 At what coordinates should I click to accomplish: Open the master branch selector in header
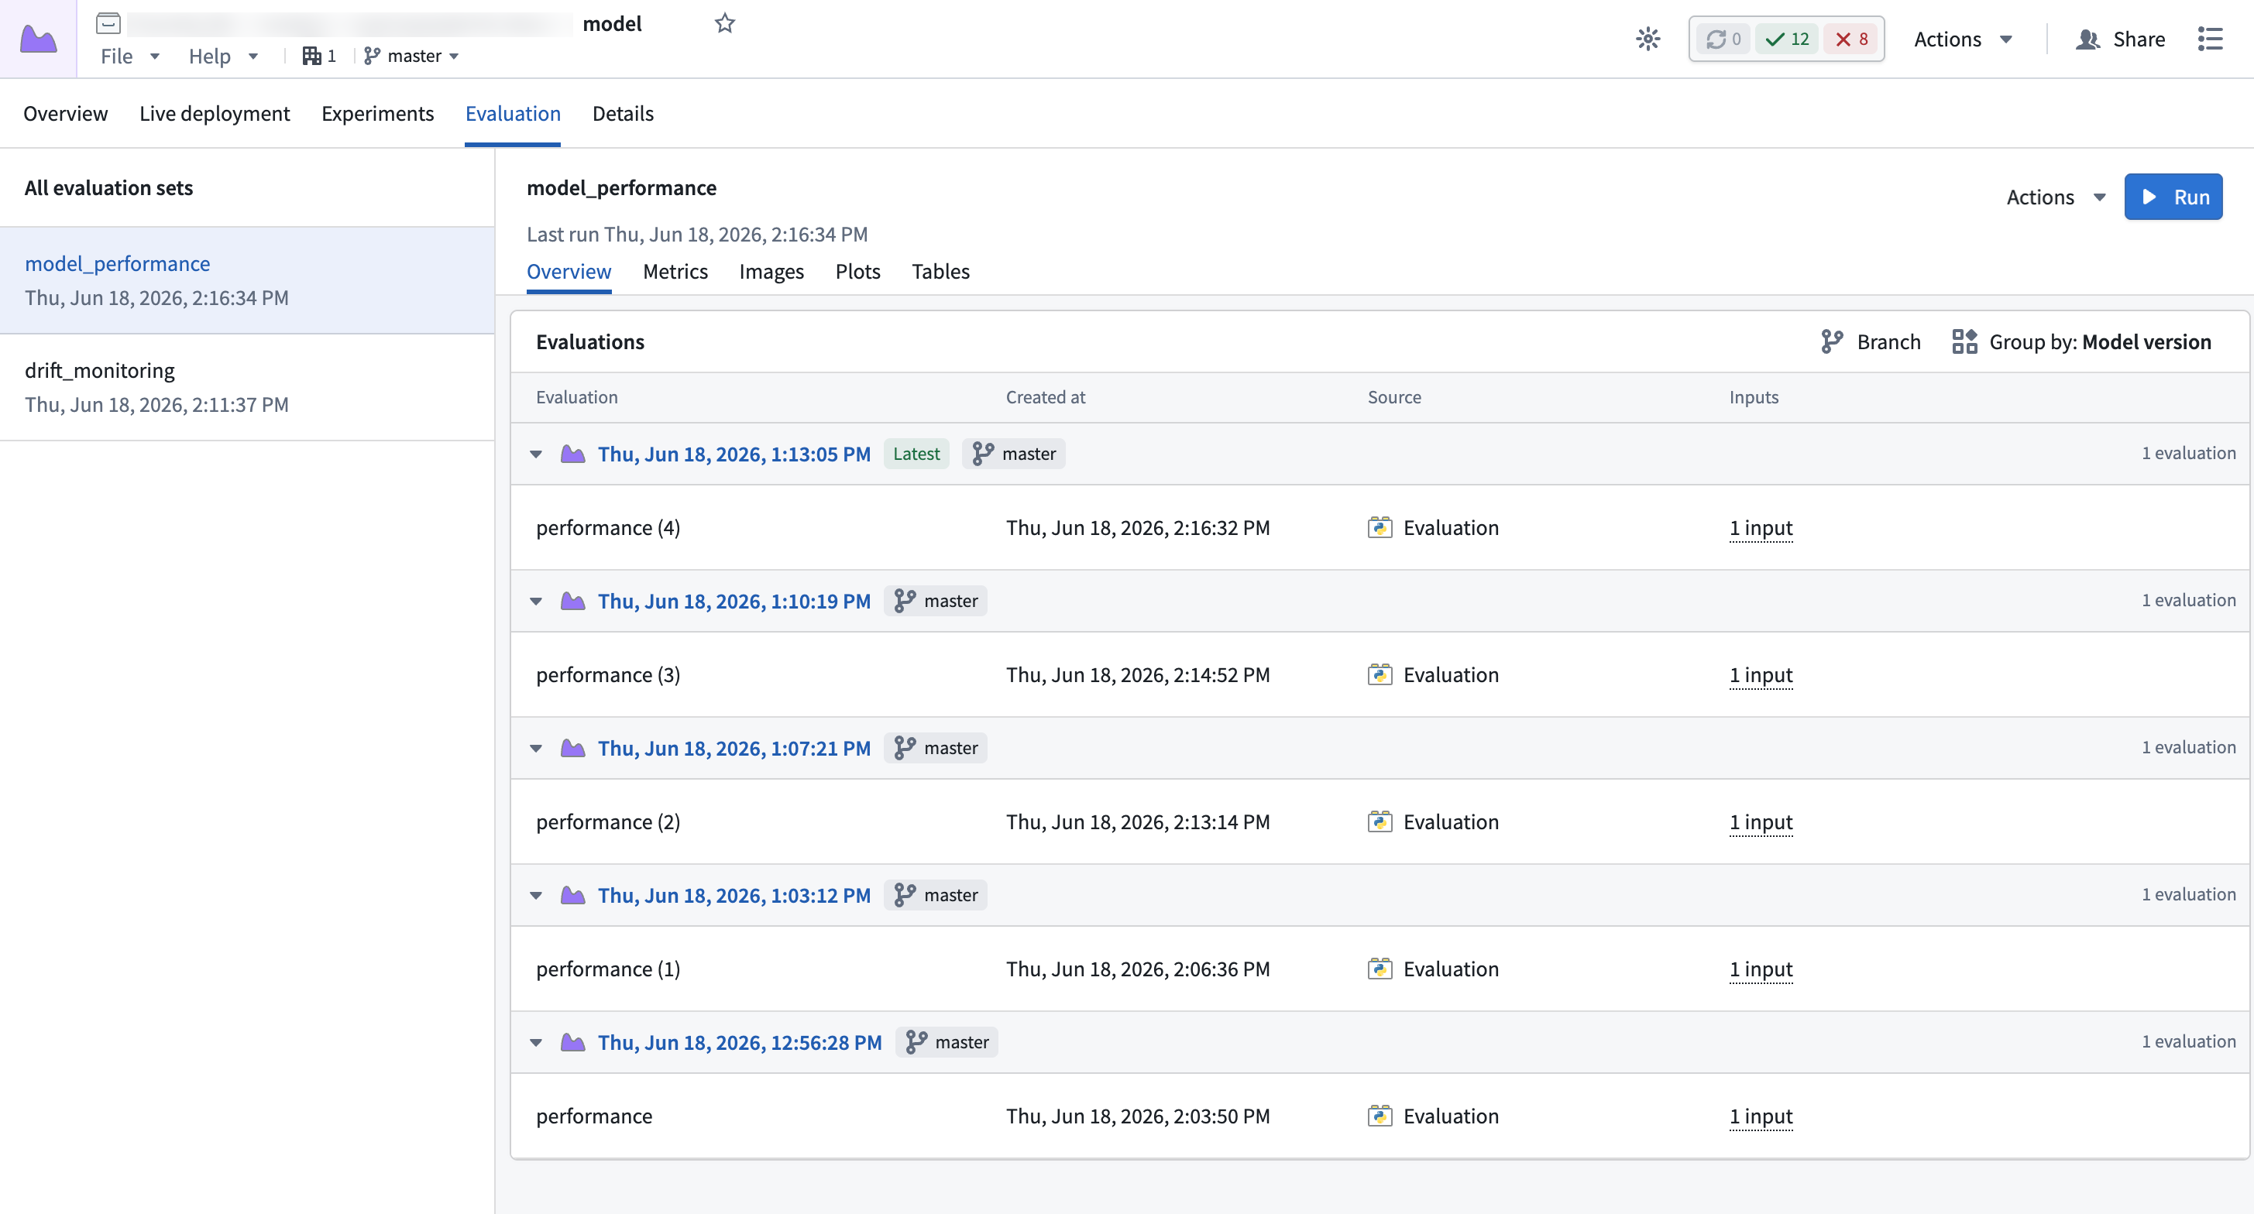tap(411, 56)
